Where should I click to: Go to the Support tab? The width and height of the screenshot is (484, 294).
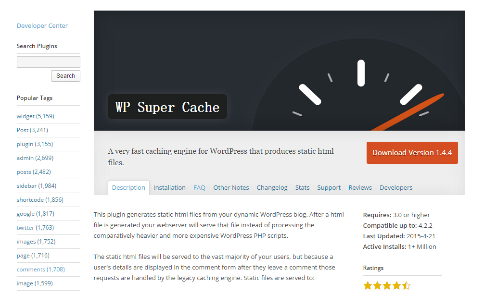[329, 188]
